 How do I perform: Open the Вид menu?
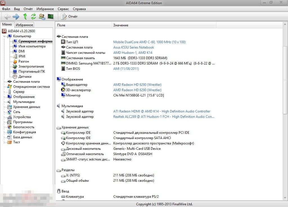[17, 9]
